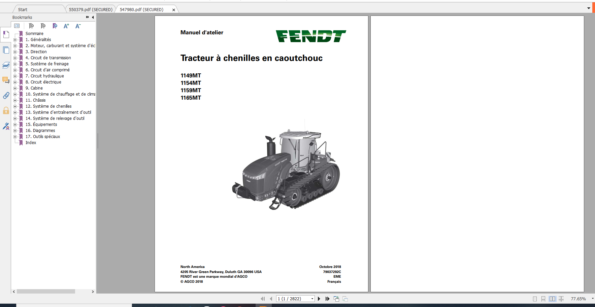
Task: Open the Page Thumbnails panel
Action: [6, 50]
